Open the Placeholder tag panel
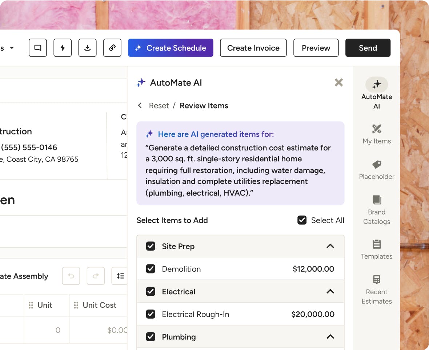Viewport: 429px width, 350px height. pos(377,170)
